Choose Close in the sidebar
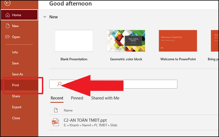This screenshot has width=219, height=137. tap(19, 118)
